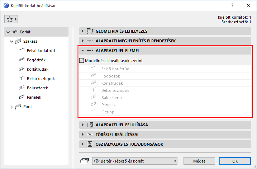Click the Oszlop icon in symbol list
The height and width of the screenshot is (169, 257).
coord(93,112)
